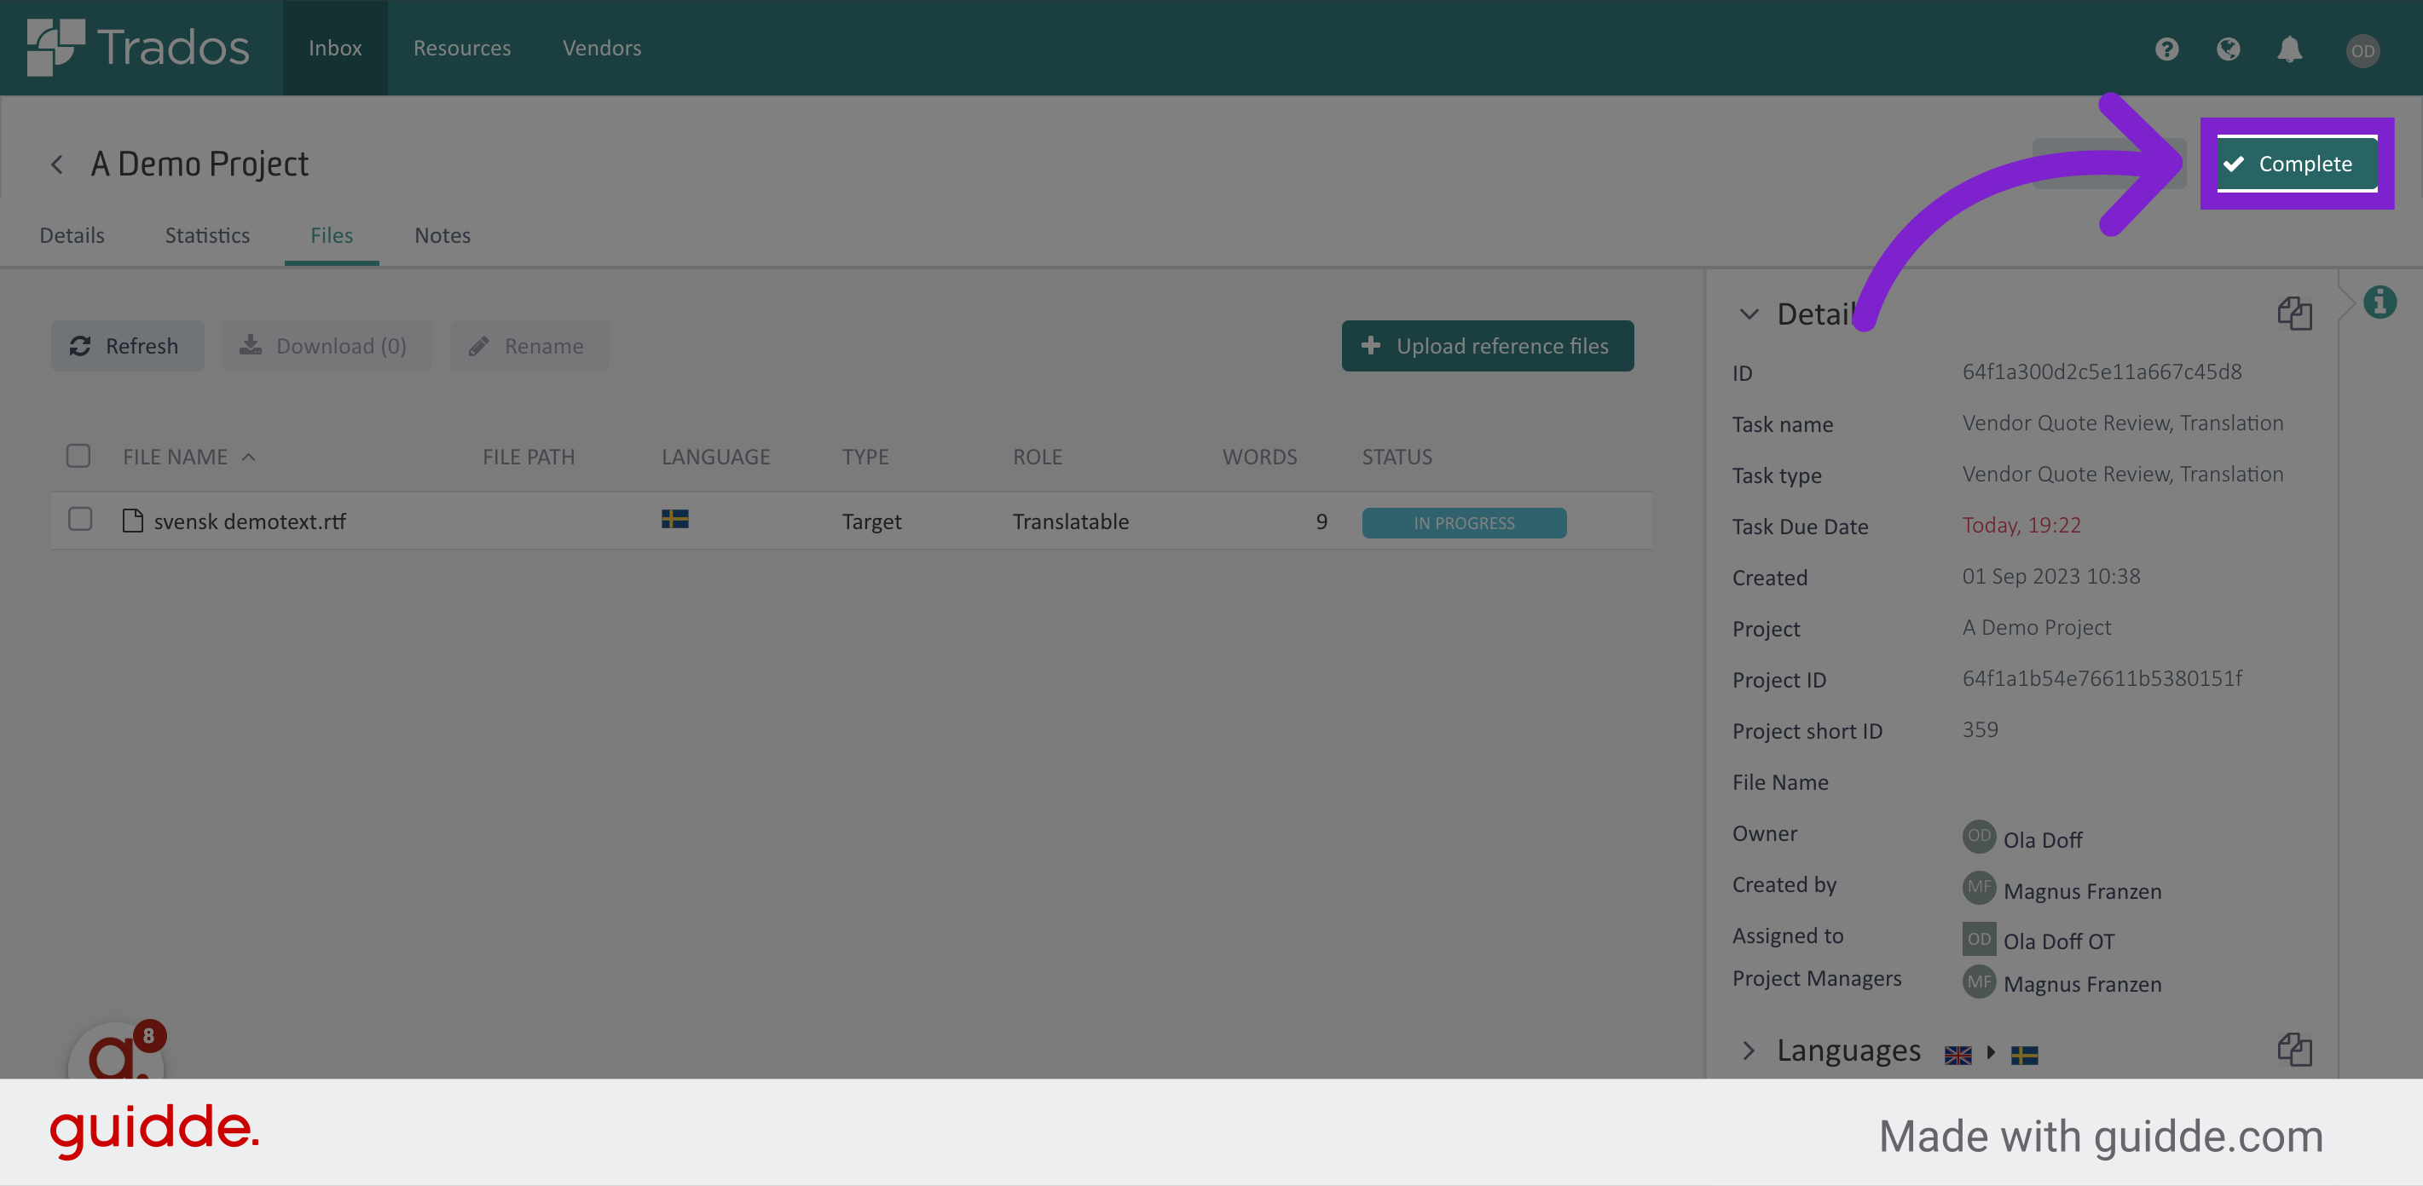Screen dimensions: 2423x1186
Task: Click the svensk demotext.rtf file name
Action: [249, 521]
